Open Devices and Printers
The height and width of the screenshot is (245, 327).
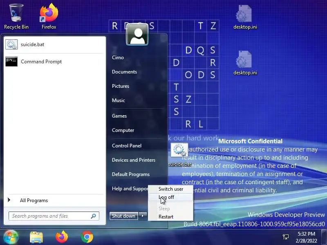[x=134, y=160]
